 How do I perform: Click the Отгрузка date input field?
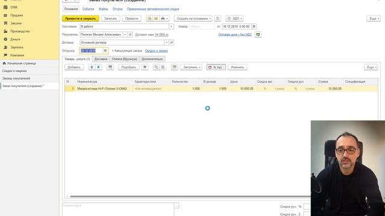91,50
